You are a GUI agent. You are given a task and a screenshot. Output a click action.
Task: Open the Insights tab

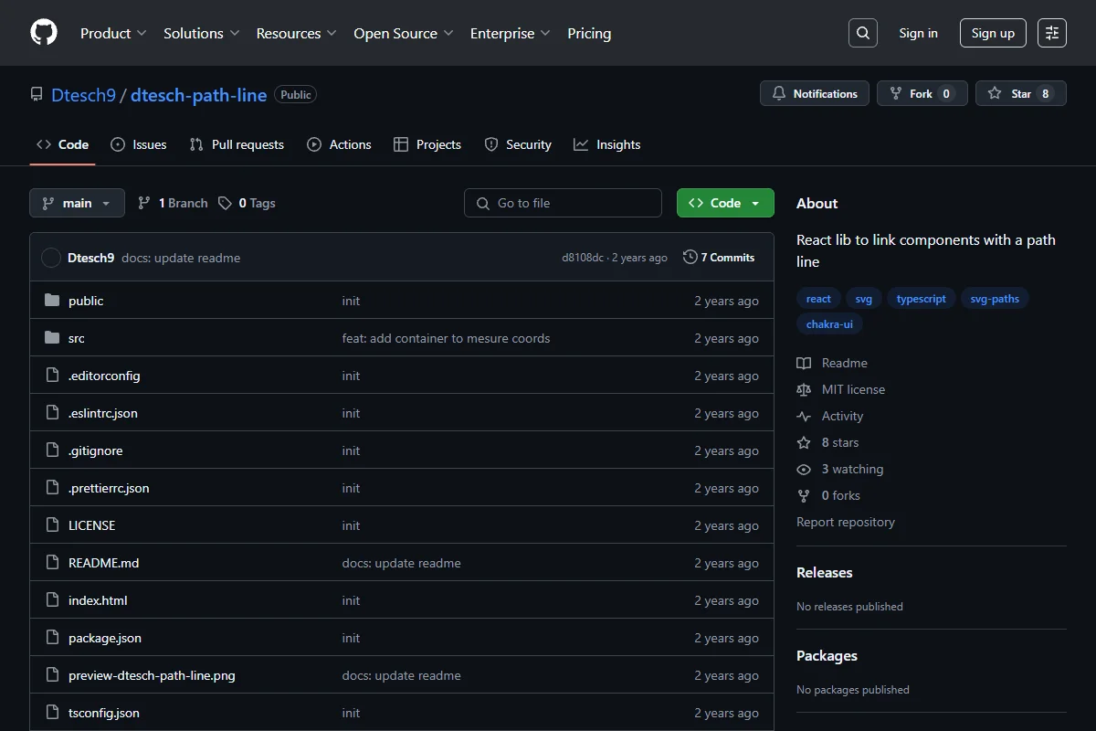(607, 144)
